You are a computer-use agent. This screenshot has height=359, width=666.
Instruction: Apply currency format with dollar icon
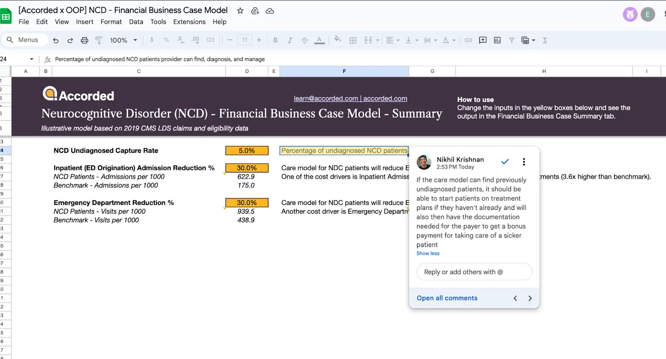coord(152,40)
